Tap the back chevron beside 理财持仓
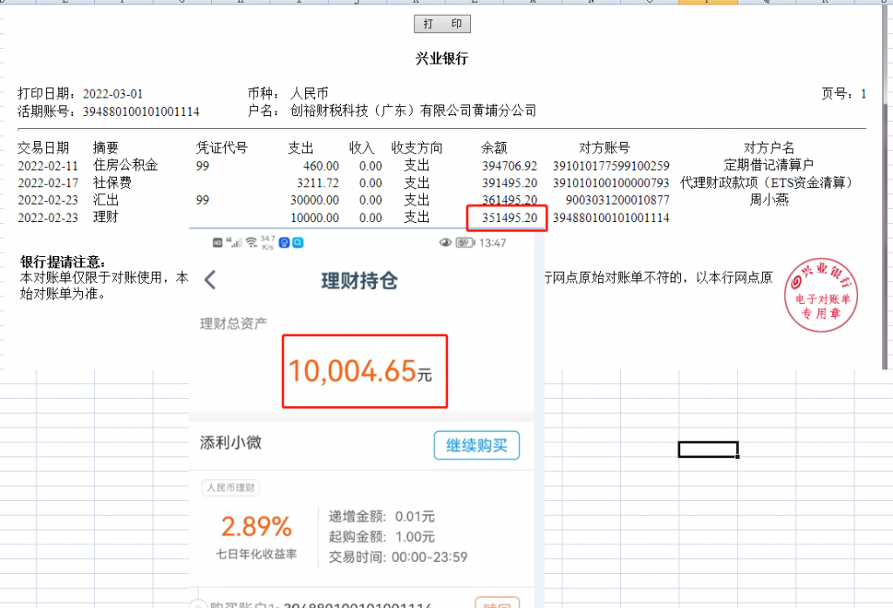This screenshot has height=608, width=893. pyautogui.click(x=210, y=280)
